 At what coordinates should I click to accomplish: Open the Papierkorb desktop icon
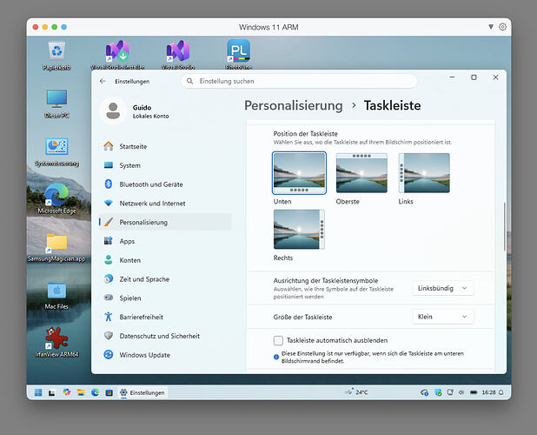[56, 57]
